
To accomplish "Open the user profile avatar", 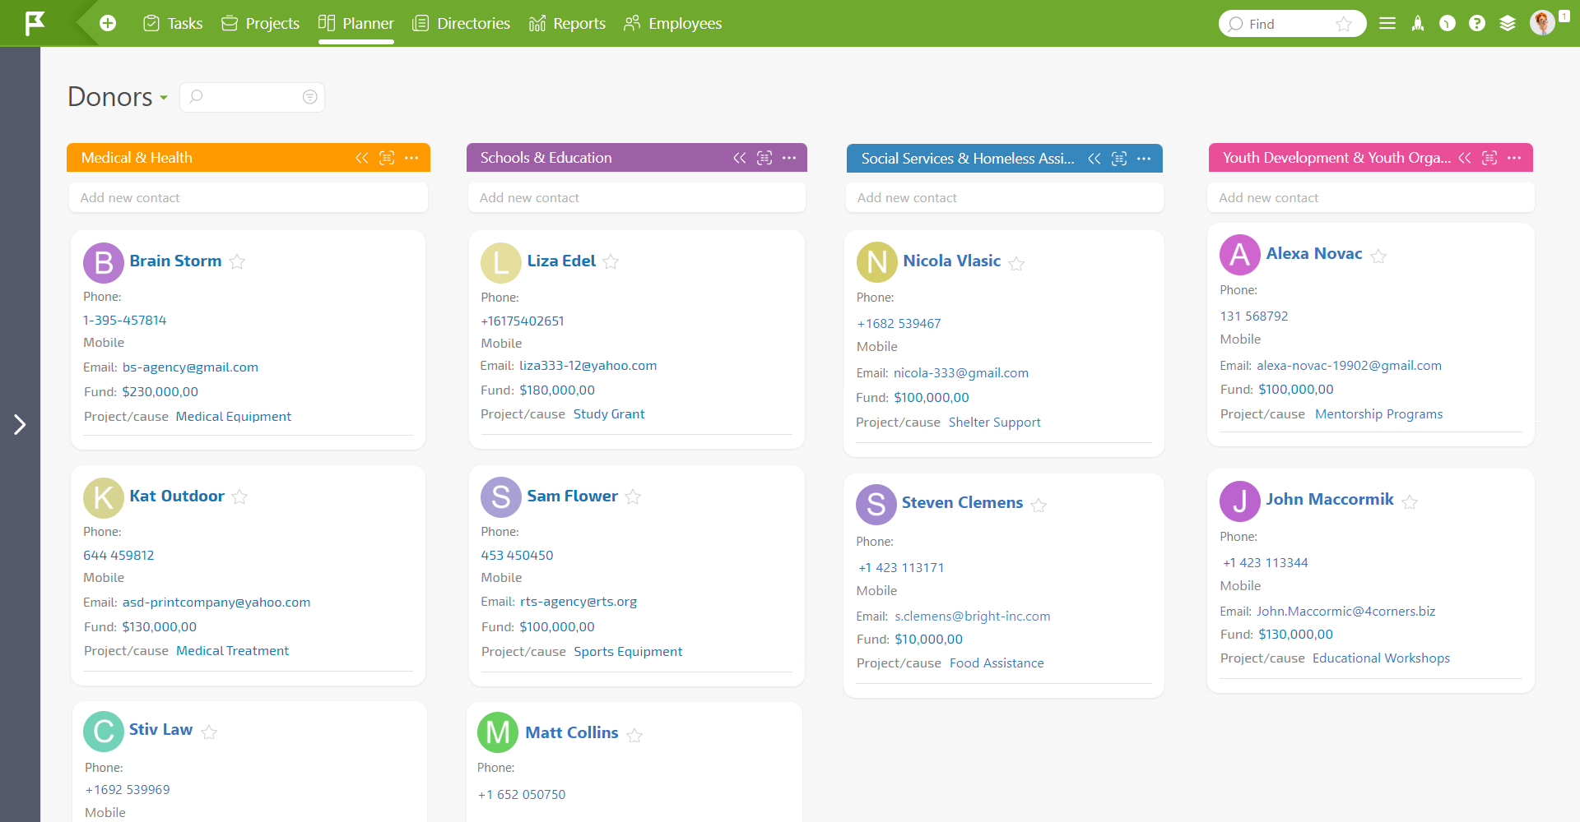I will (1543, 23).
